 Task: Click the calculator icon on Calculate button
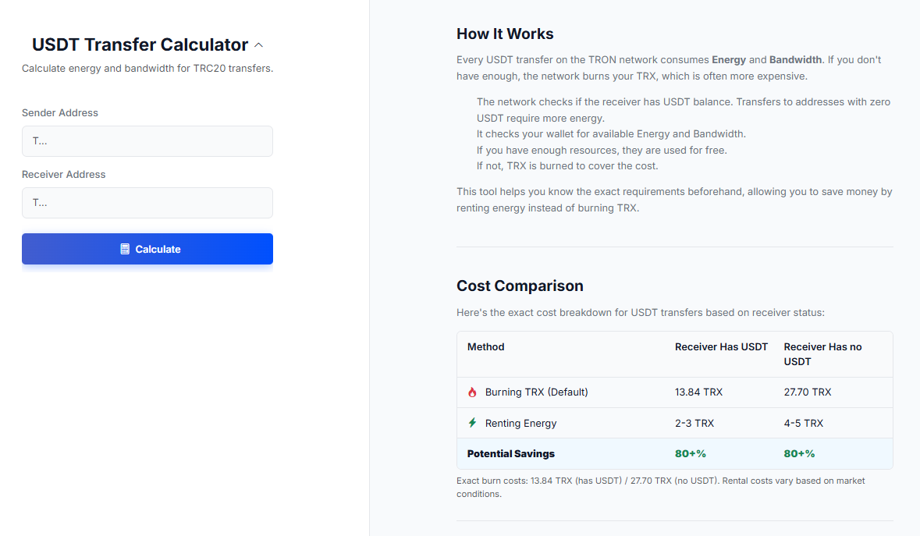click(125, 249)
